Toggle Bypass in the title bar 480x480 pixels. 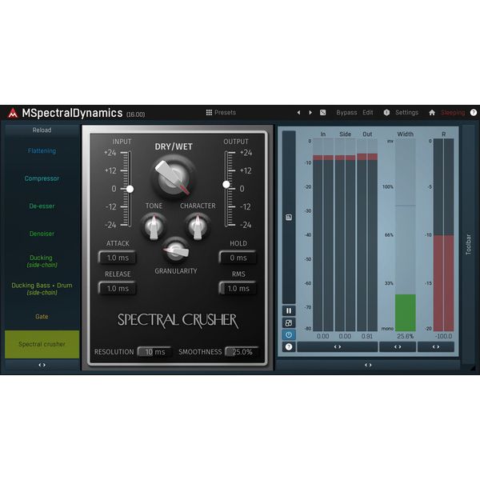tap(346, 113)
